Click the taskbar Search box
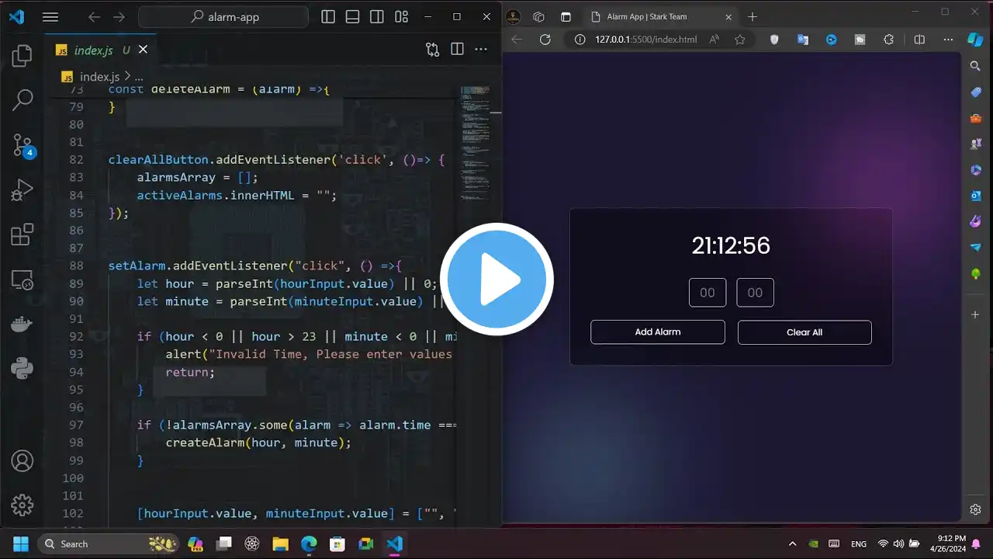993x559 pixels. 108,543
